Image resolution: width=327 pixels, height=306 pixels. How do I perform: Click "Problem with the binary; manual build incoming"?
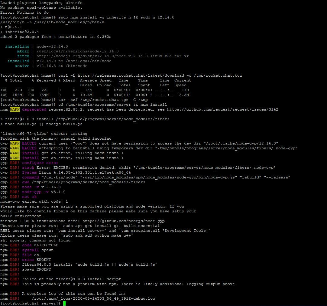coord(56,138)
